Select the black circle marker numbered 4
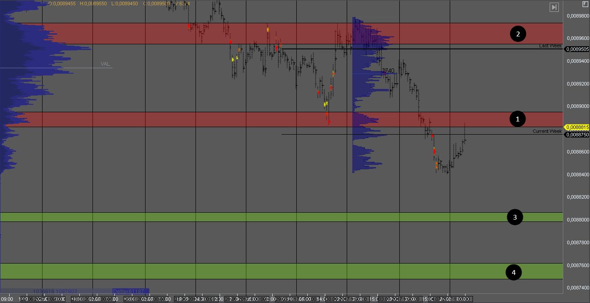This screenshot has height=303, width=590. (514, 272)
